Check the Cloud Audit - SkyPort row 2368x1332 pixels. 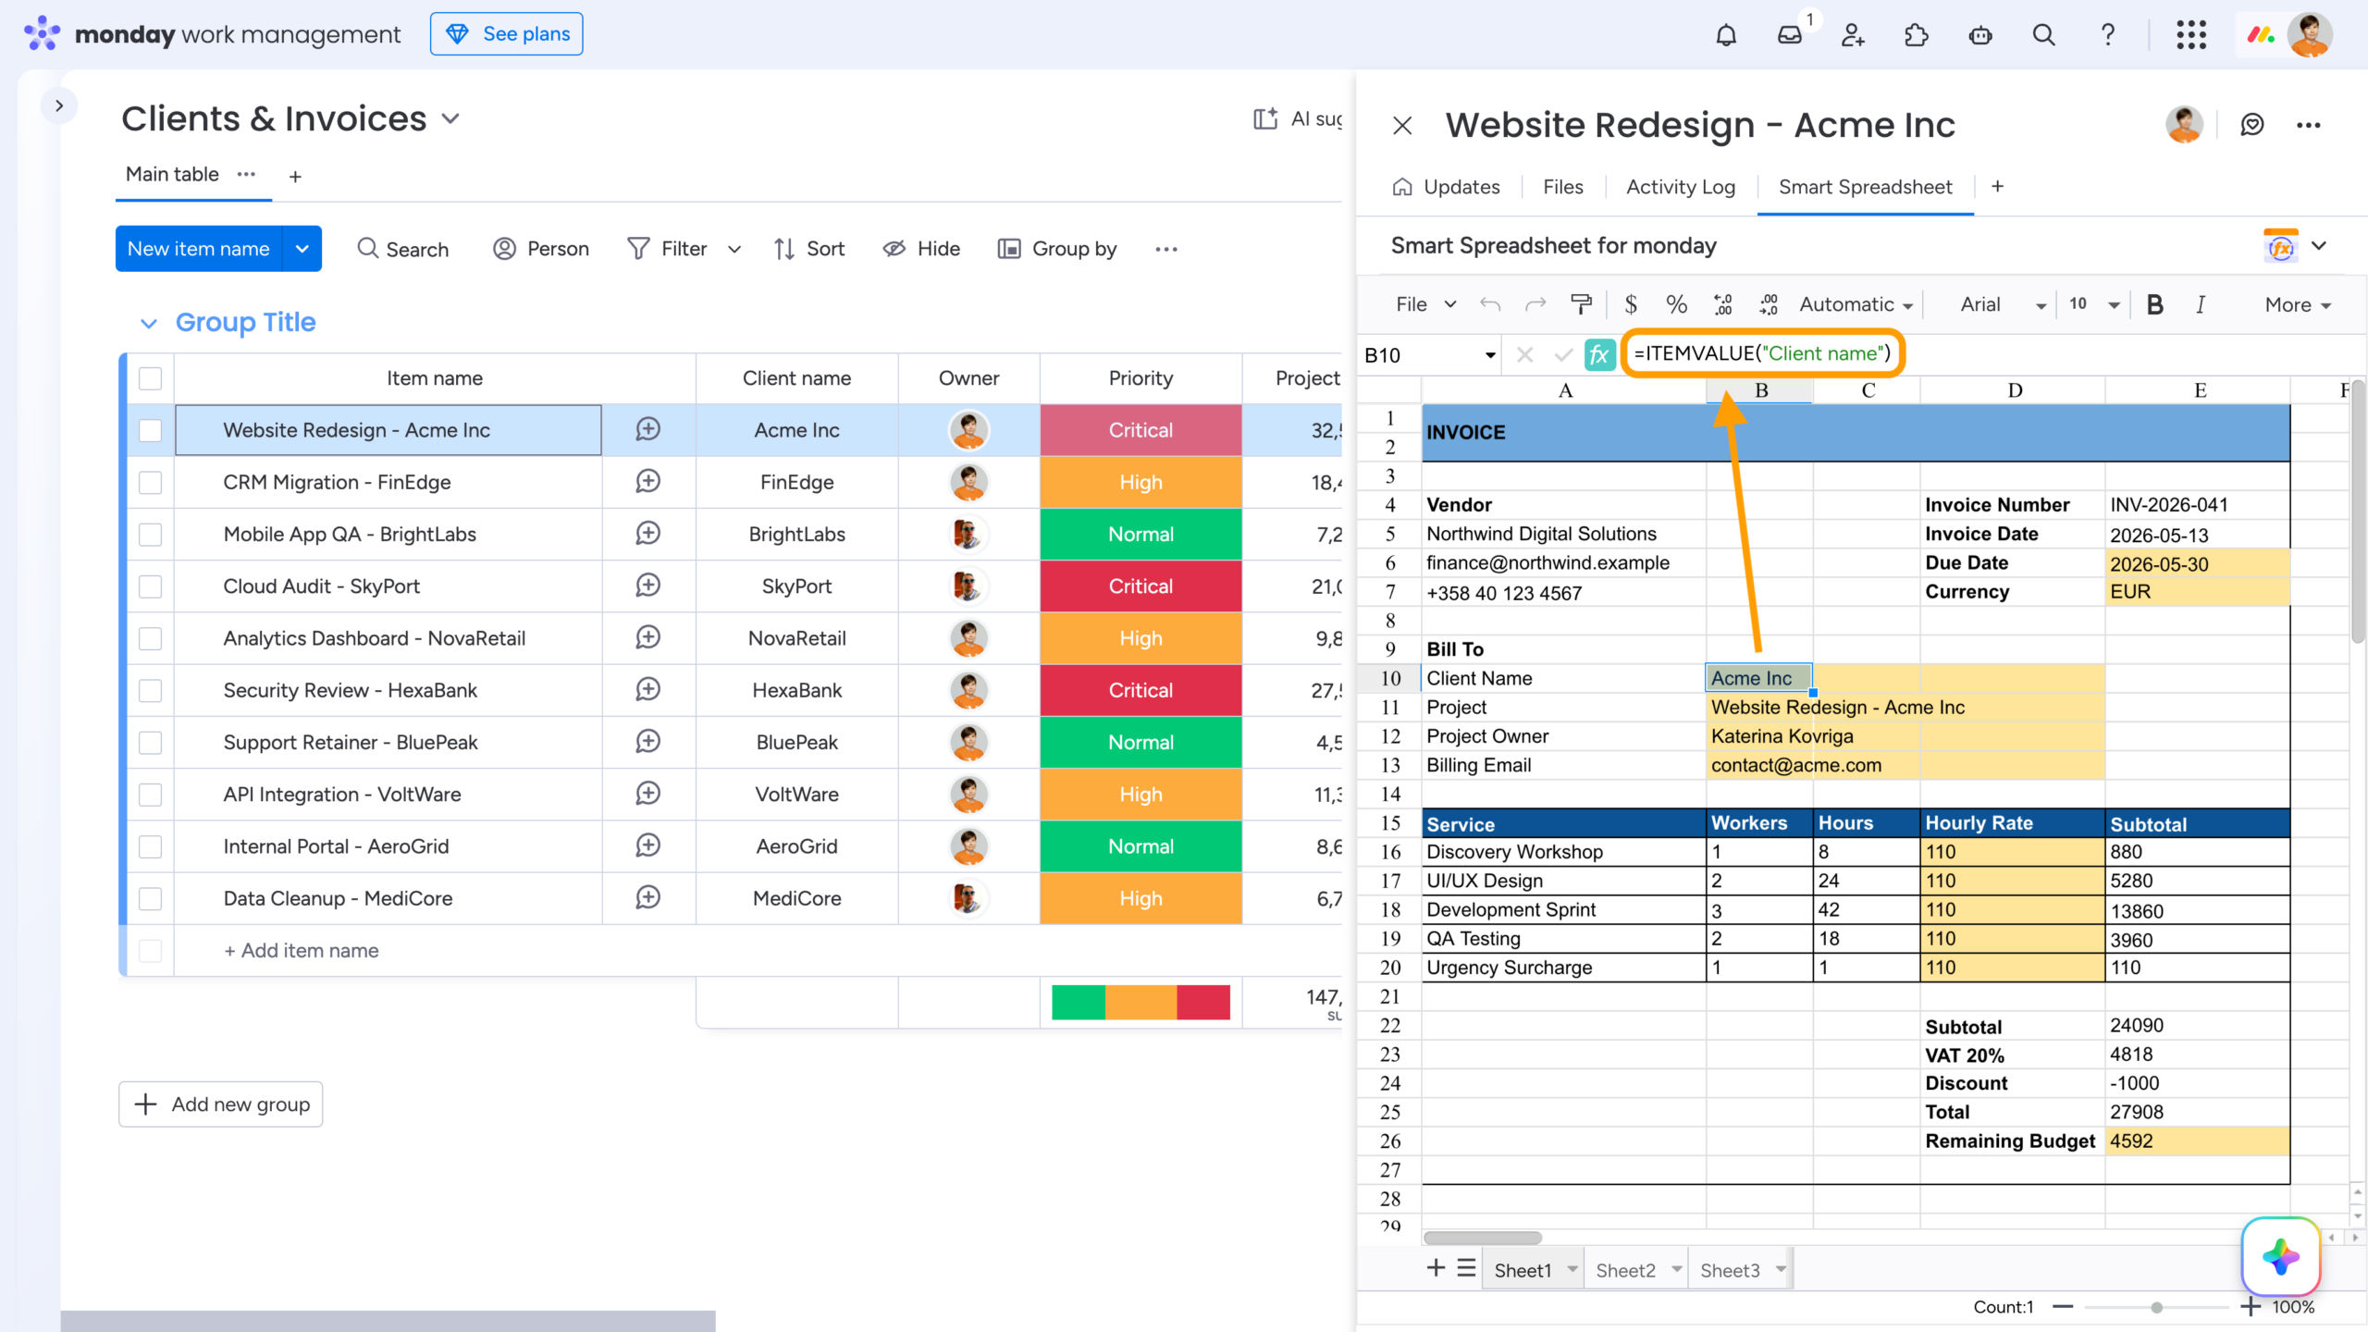coord(150,586)
